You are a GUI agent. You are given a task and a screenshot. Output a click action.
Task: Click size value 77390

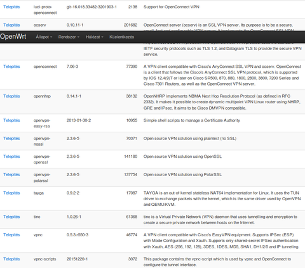coord(132,67)
